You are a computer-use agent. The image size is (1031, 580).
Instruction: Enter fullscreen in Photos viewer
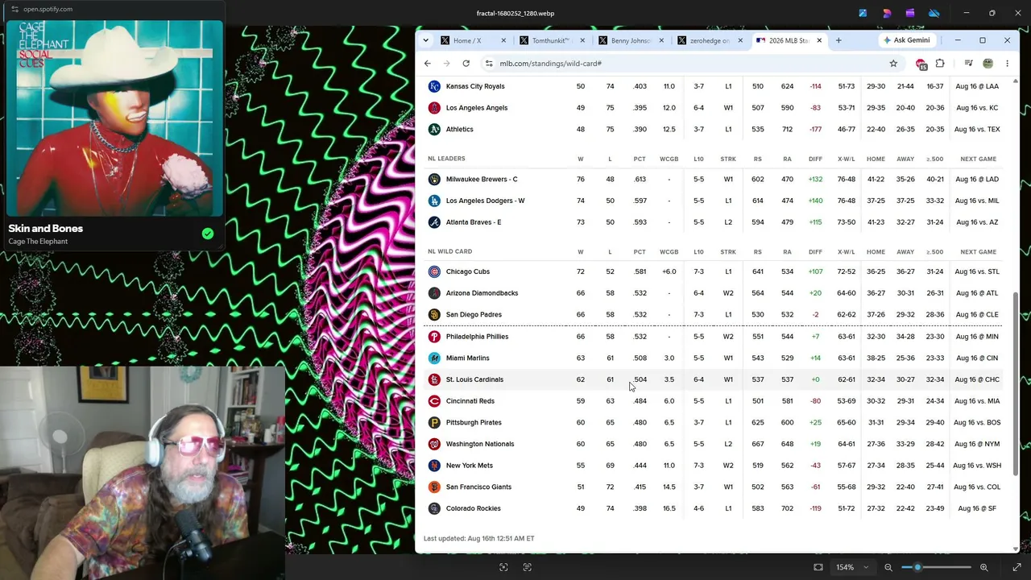pyautogui.click(x=1017, y=567)
